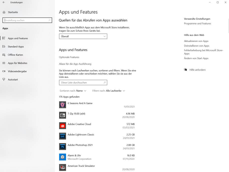This screenshot has height=172, width=229.
Task: Click the Adobe Creative Cloud icon
Action: pos(63,126)
